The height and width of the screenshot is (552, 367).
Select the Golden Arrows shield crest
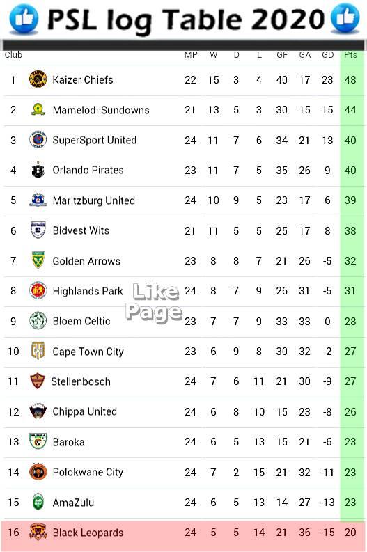click(38, 260)
